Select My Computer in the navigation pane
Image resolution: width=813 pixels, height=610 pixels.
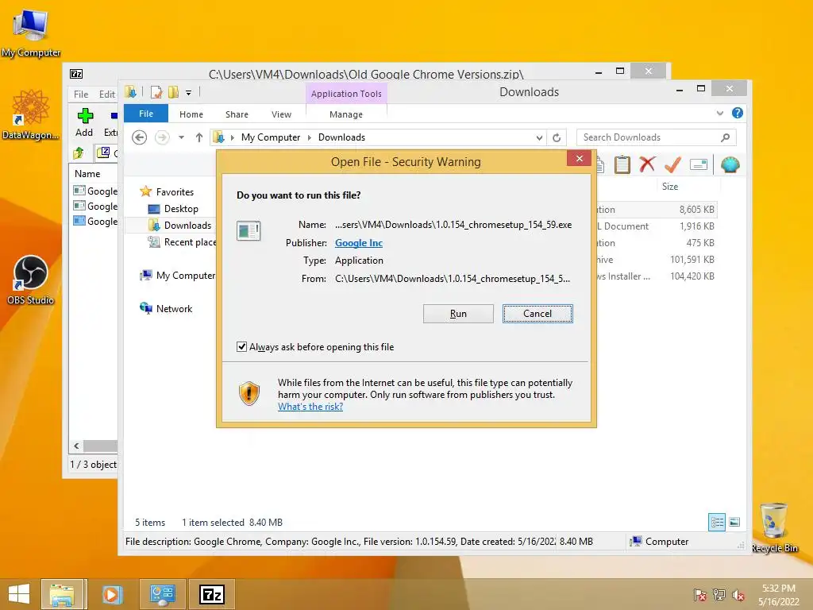point(177,276)
